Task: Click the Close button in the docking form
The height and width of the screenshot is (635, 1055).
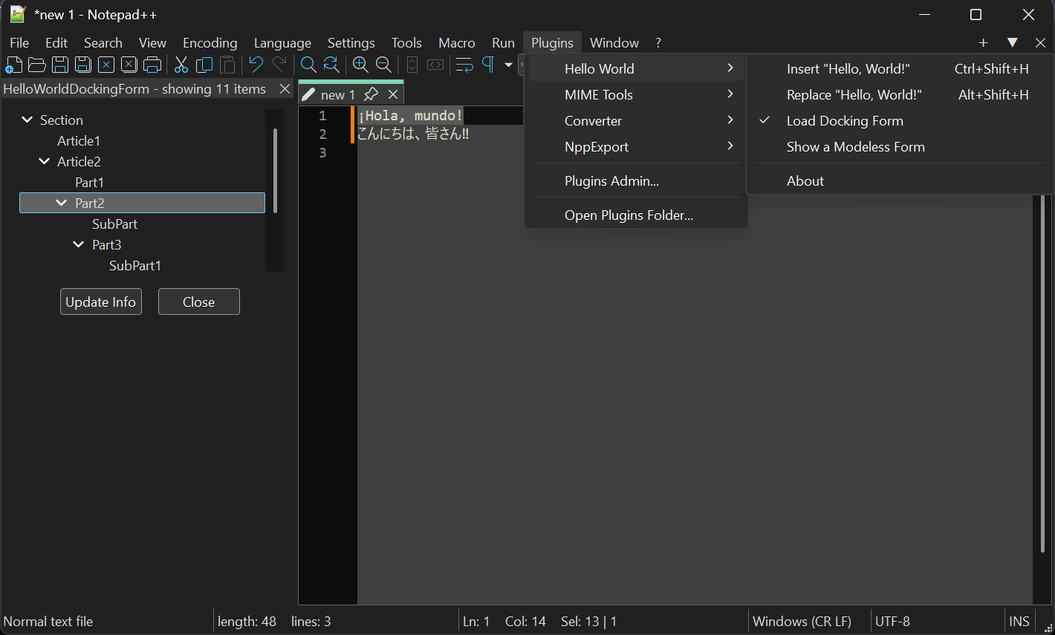Action: point(199,302)
